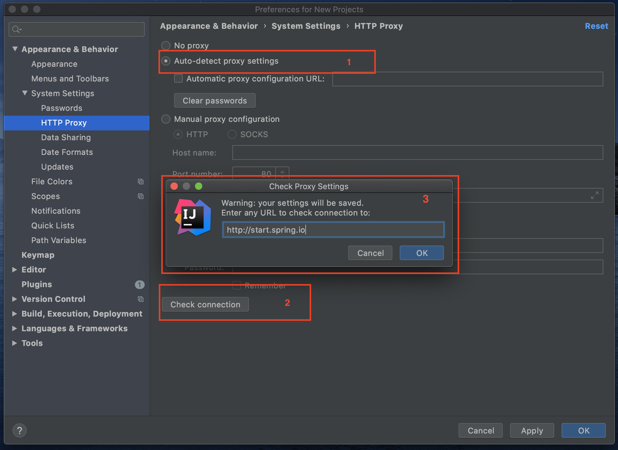Open the Data Sharing settings page
Viewport: 618px width, 450px height.
pyautogui.click(x=66, y=137)
